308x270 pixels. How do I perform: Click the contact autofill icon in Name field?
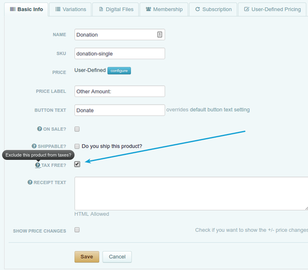(x=160, y=35)
